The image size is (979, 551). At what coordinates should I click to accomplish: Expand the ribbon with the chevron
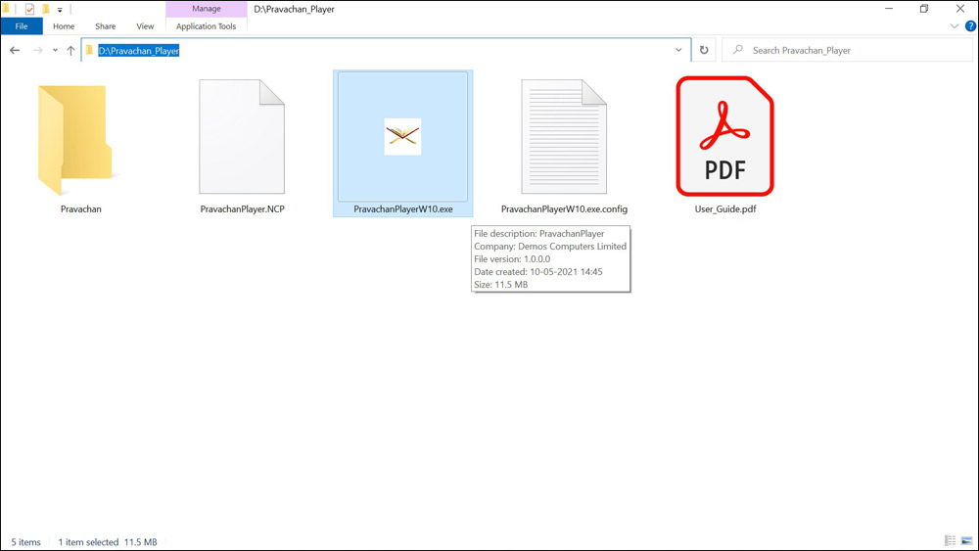tap(954, 26)
